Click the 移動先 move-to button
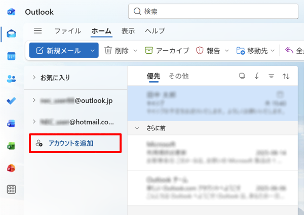 point(252,51)
